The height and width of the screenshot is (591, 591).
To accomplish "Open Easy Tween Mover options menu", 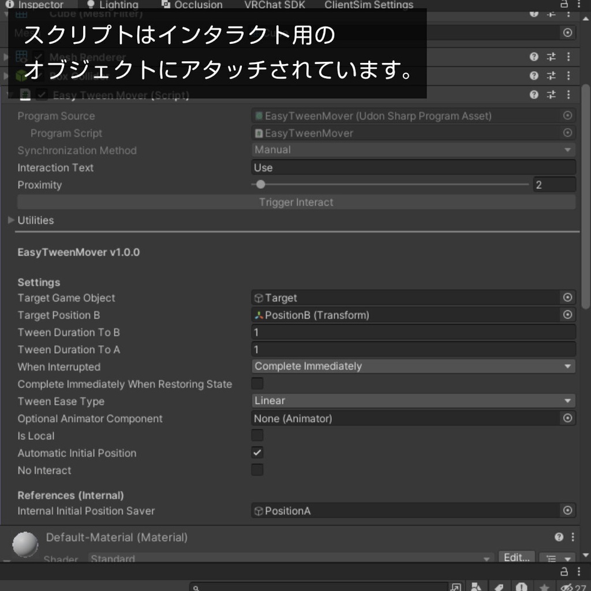I will [568, 95].
